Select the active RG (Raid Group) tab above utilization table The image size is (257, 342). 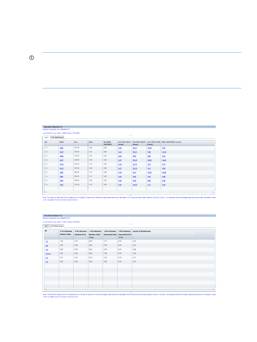tap(57, 226)
